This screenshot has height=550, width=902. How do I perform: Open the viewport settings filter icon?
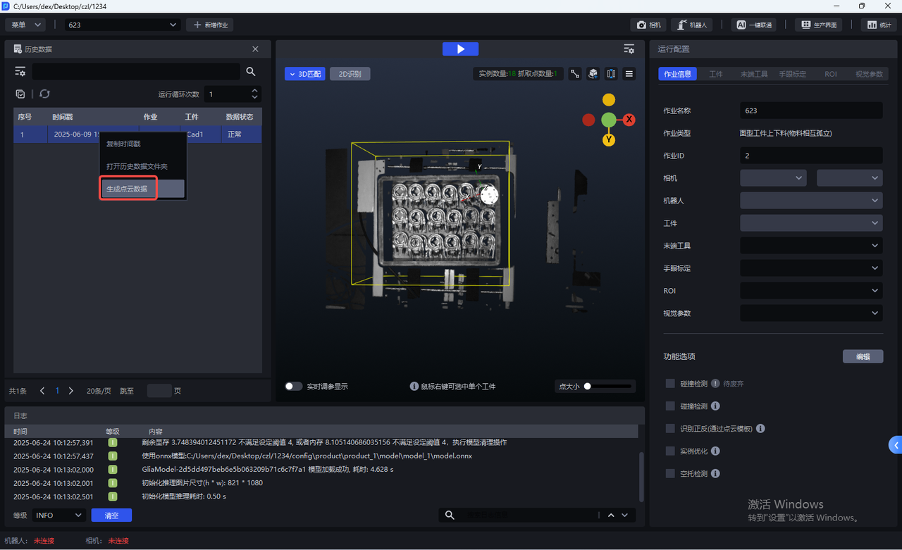(629, 49)
